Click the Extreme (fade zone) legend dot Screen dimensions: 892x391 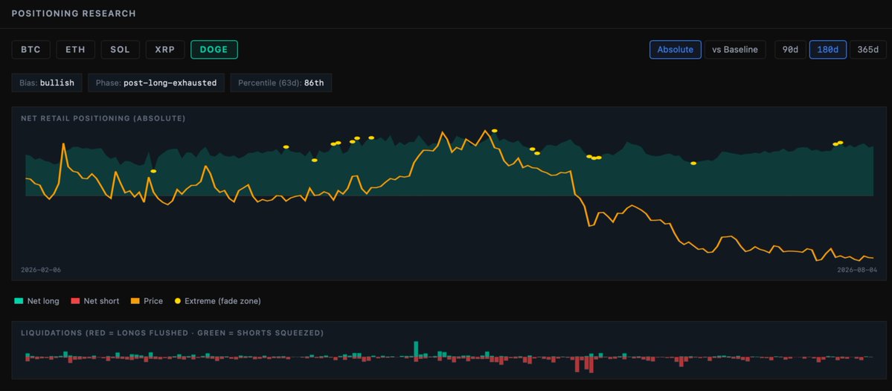point(178,301)
